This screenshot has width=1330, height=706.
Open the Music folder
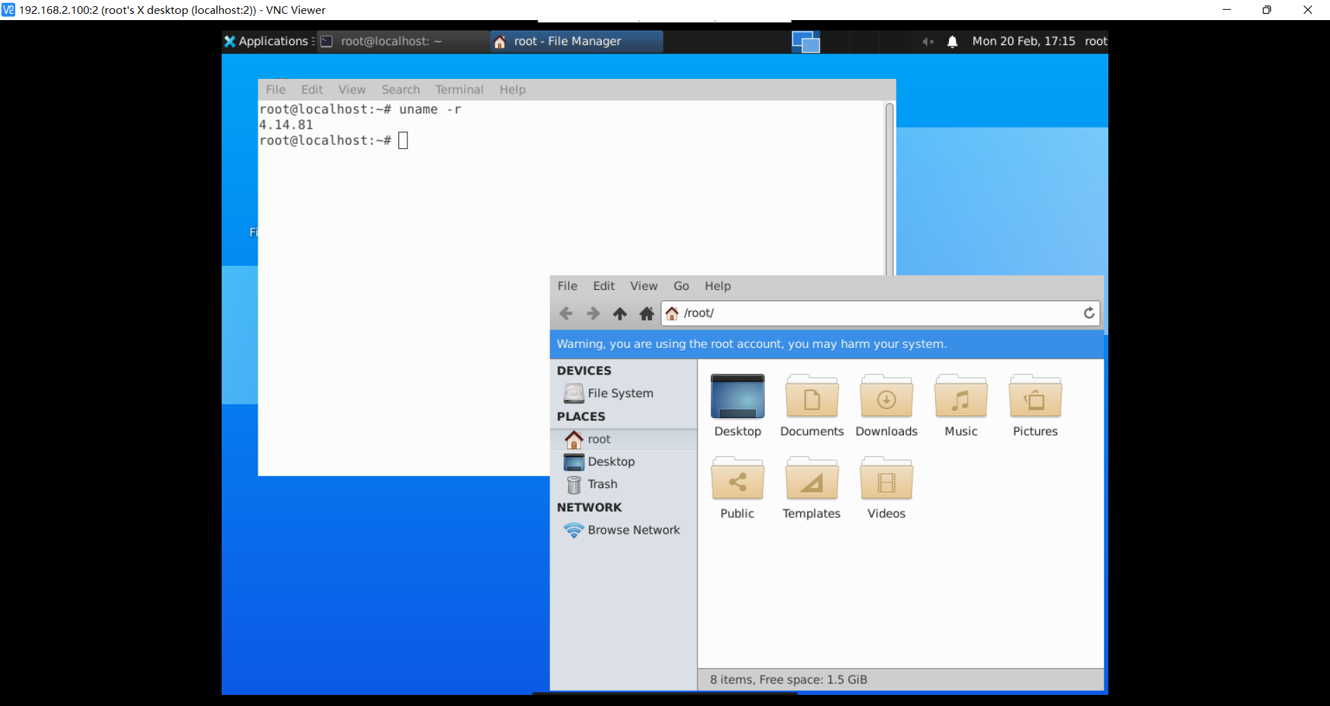(961, 406)
